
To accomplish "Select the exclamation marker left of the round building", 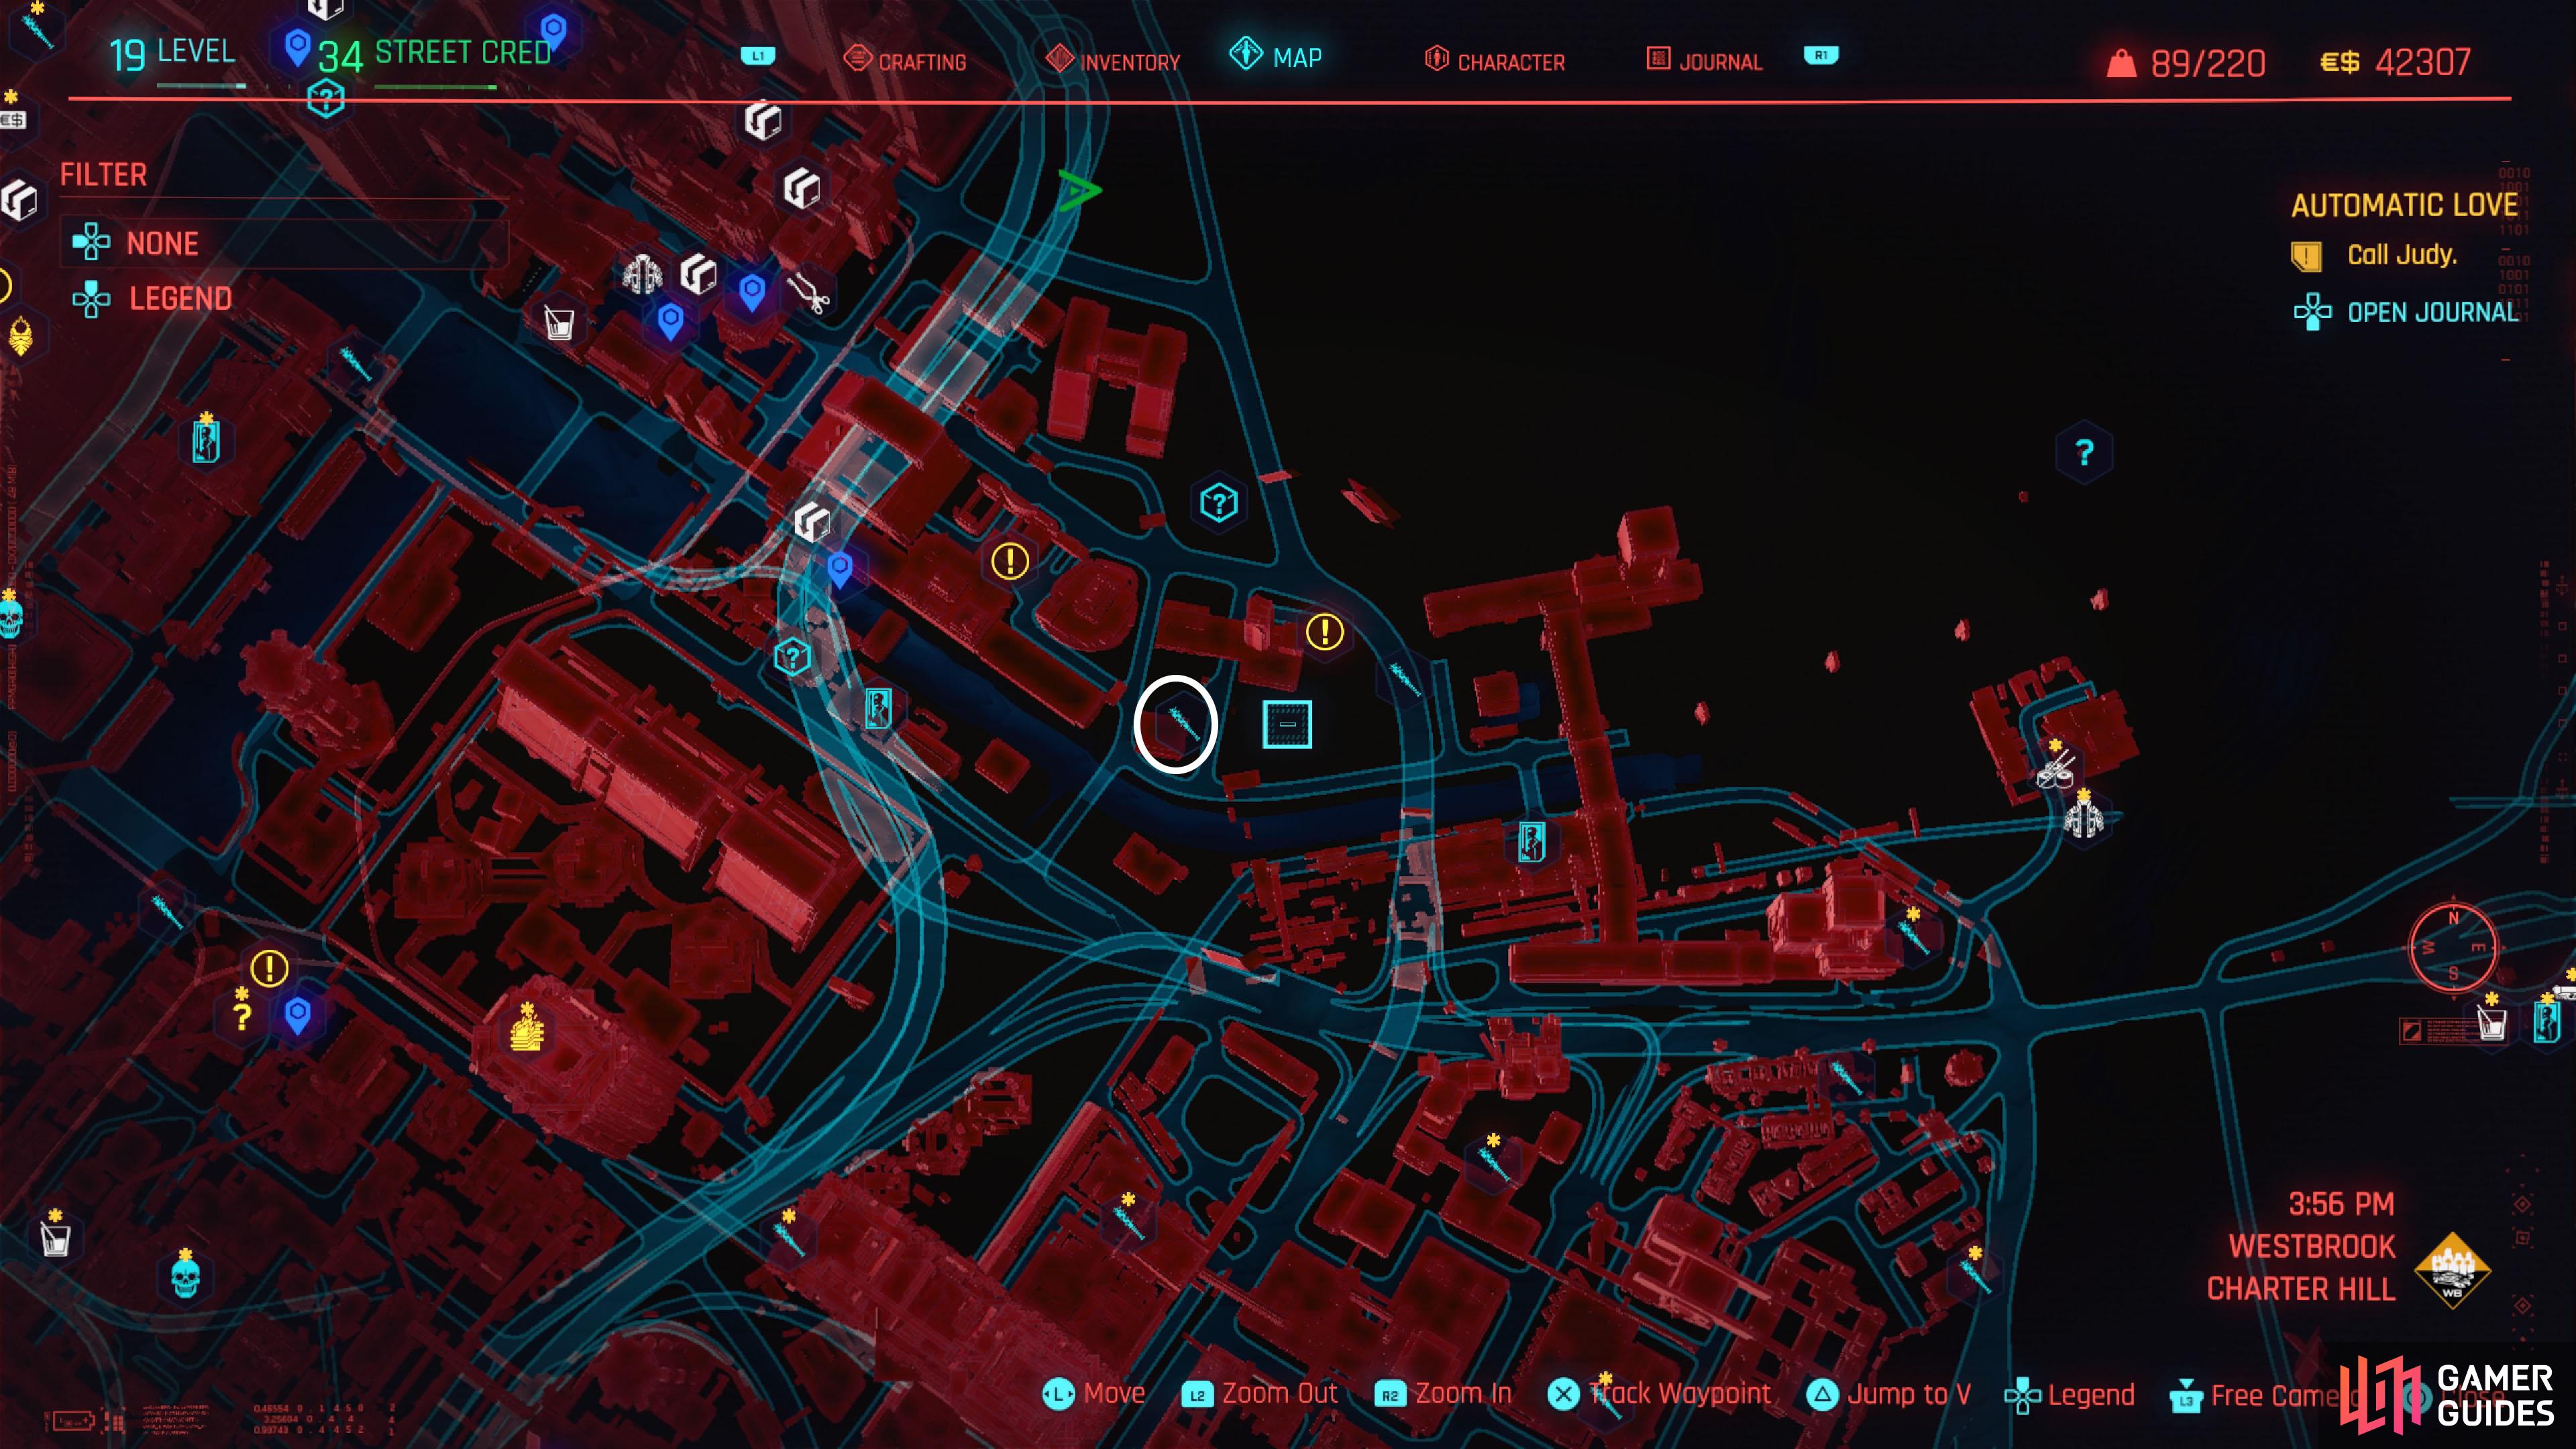I will point(1010,561).
